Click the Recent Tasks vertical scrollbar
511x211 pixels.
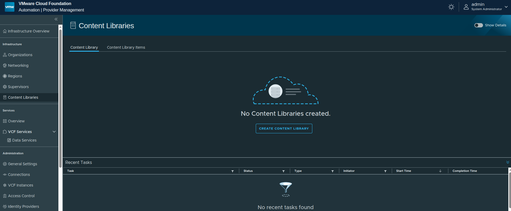[510, 190]
